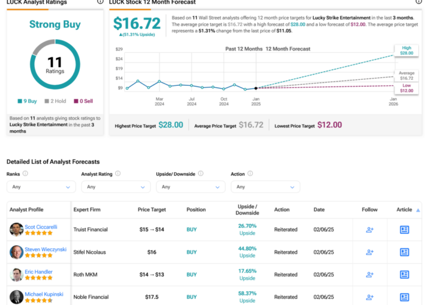Follow analyst Michael Kupinski

point(369,297)
